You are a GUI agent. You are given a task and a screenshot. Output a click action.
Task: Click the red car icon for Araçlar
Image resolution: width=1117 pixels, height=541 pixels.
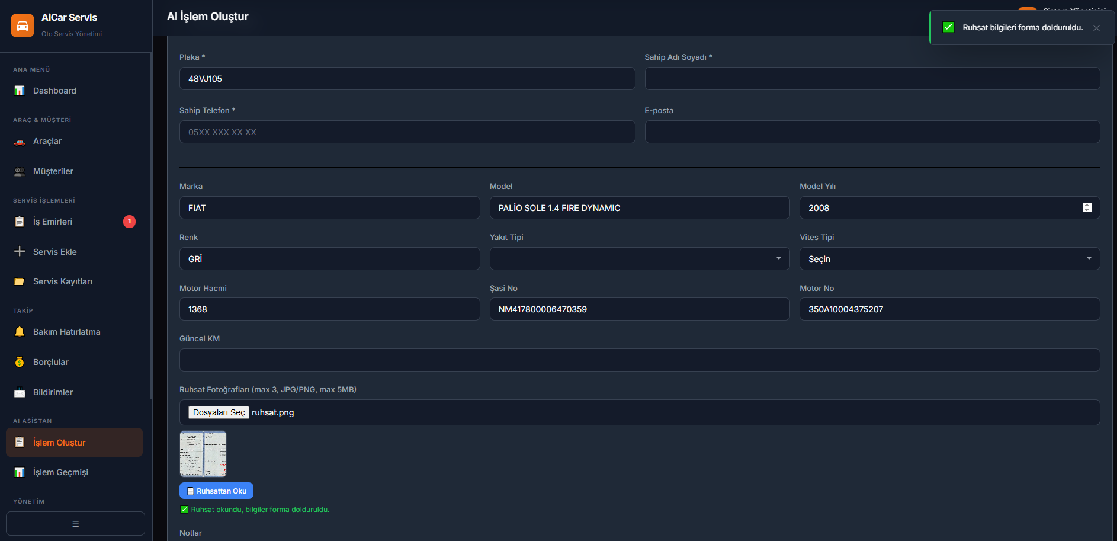(x=20, y=142)
